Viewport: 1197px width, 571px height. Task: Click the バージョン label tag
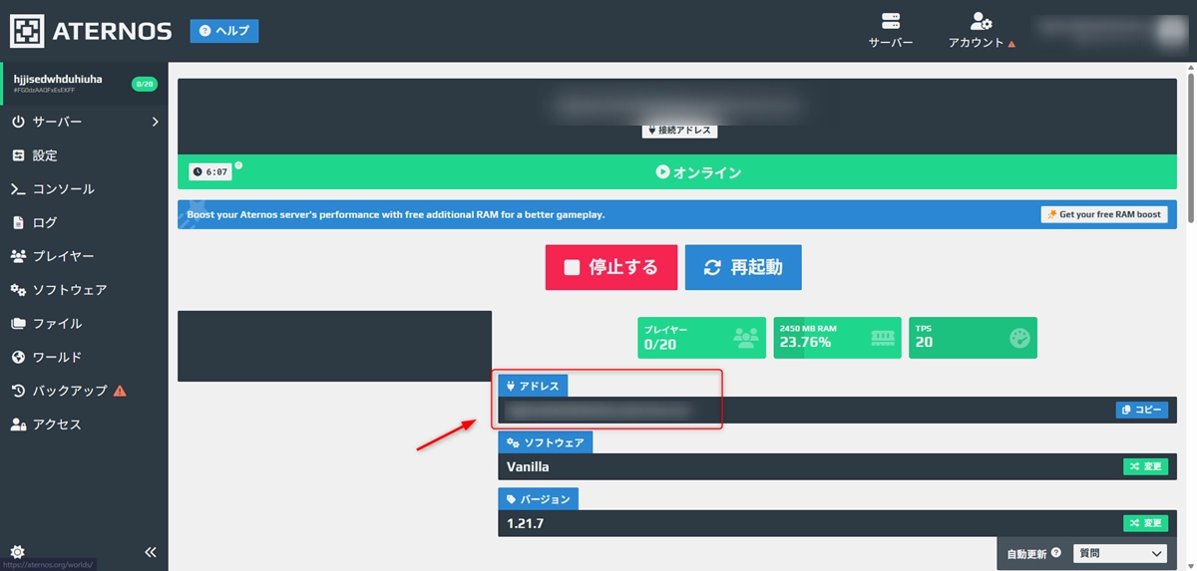(x=539, y=499)
